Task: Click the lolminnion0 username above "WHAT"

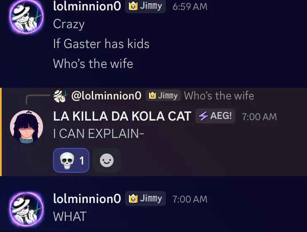Action: tap(87, 199)
